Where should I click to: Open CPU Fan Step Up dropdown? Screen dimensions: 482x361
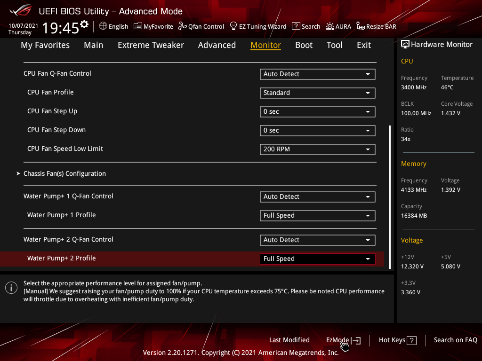318,112
